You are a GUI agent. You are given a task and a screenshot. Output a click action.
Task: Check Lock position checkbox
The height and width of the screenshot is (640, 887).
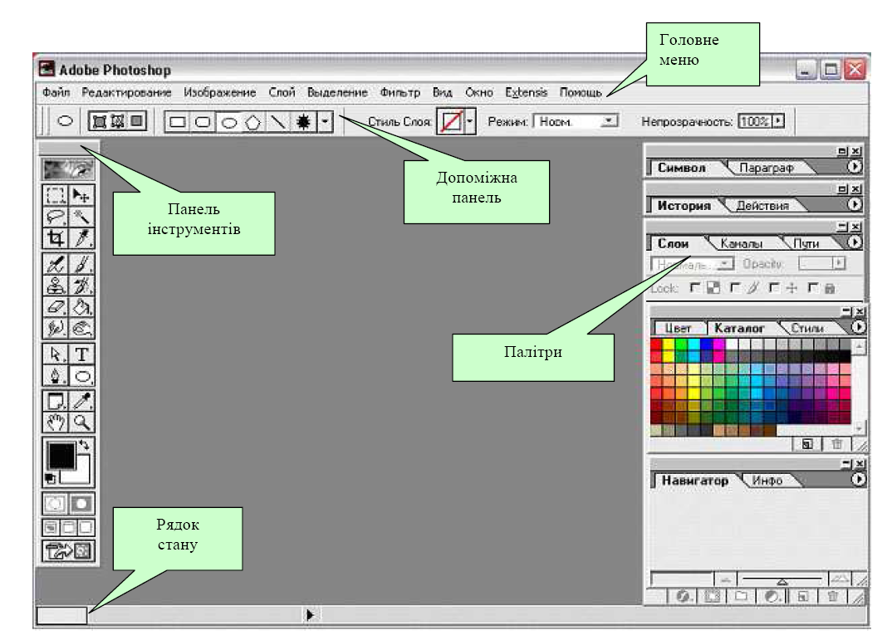pos(774,288)
